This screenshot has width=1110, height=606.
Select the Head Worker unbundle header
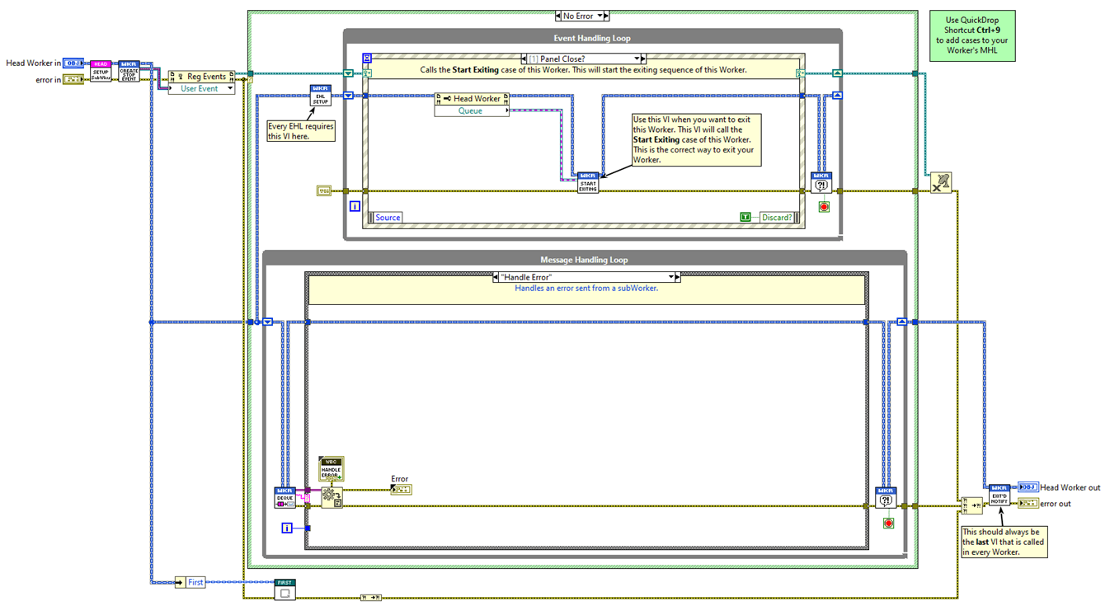(472, 99)
